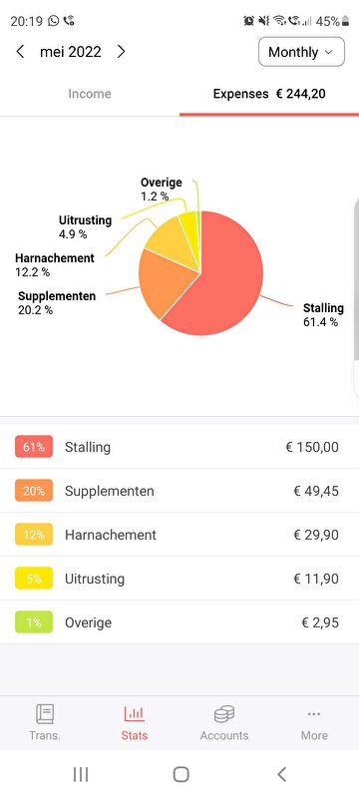Open the Monthly period dropdown

301,52
